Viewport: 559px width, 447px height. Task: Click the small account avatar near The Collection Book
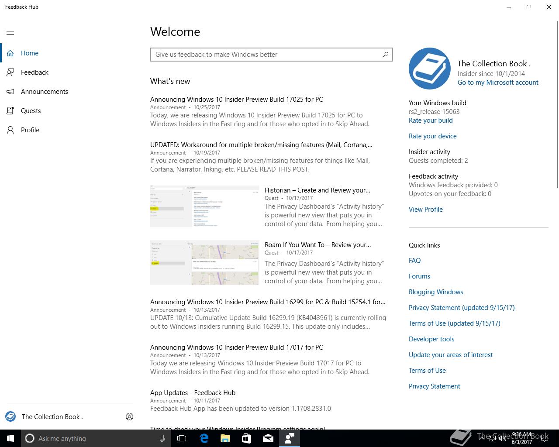tap(10, 416)
